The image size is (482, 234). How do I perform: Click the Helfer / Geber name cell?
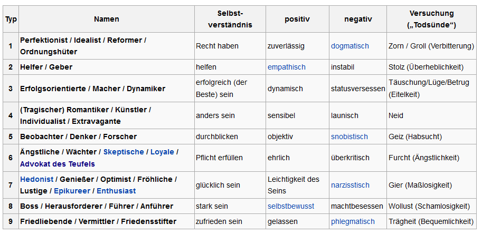click(107, 67)
